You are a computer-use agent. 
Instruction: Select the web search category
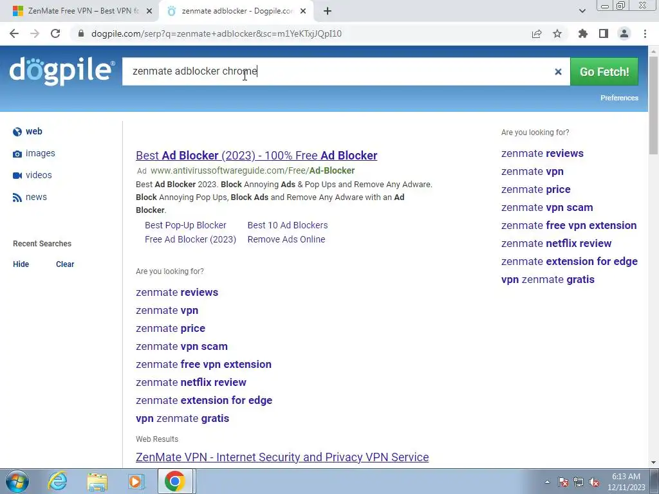tap(33, 131)
